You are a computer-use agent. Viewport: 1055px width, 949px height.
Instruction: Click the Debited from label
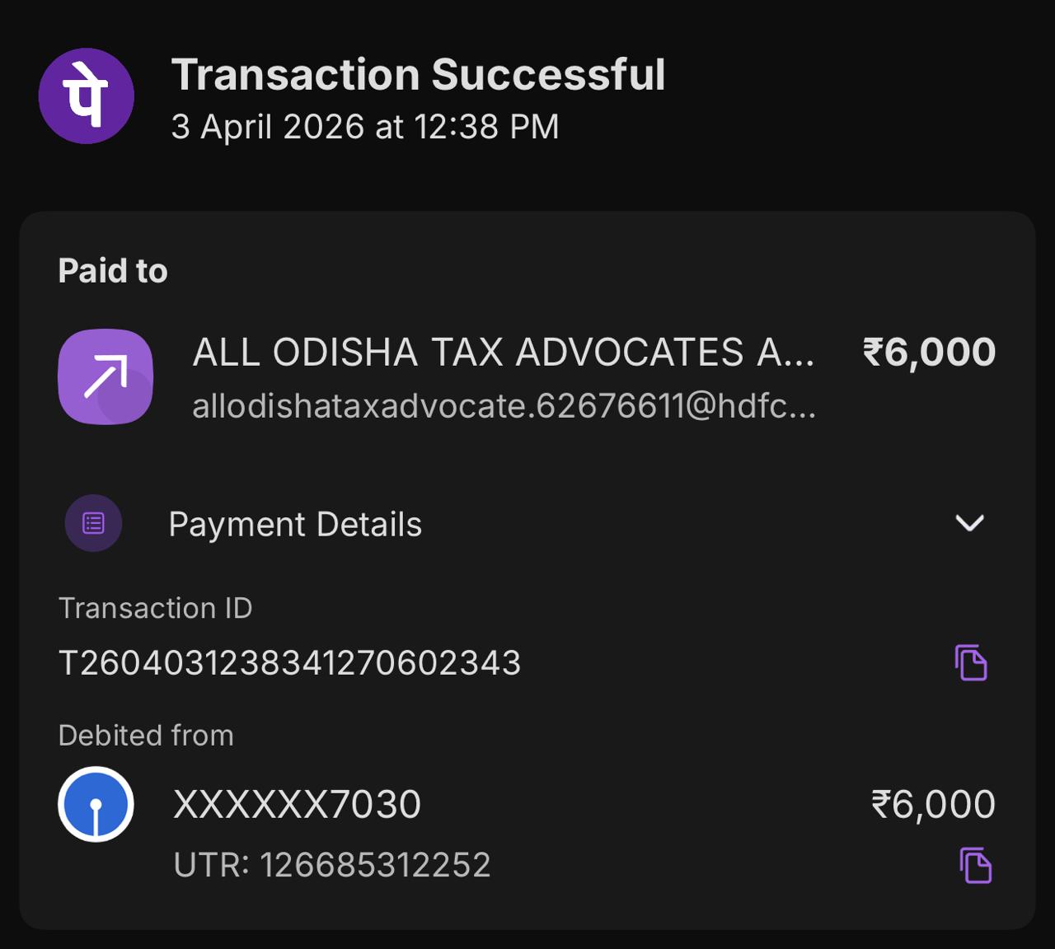coord(146,735)
